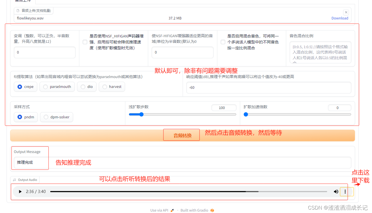The image size is (372, 213).
Task: Switch to the 音频上传 tab
Action: click(x=23, y=1)
